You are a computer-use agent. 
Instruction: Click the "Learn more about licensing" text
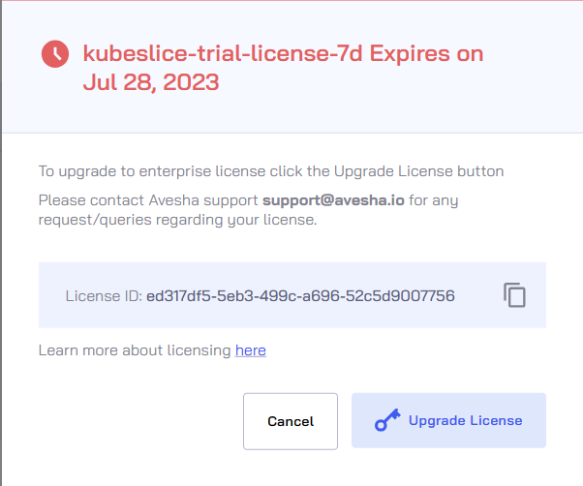click(135, 350)
